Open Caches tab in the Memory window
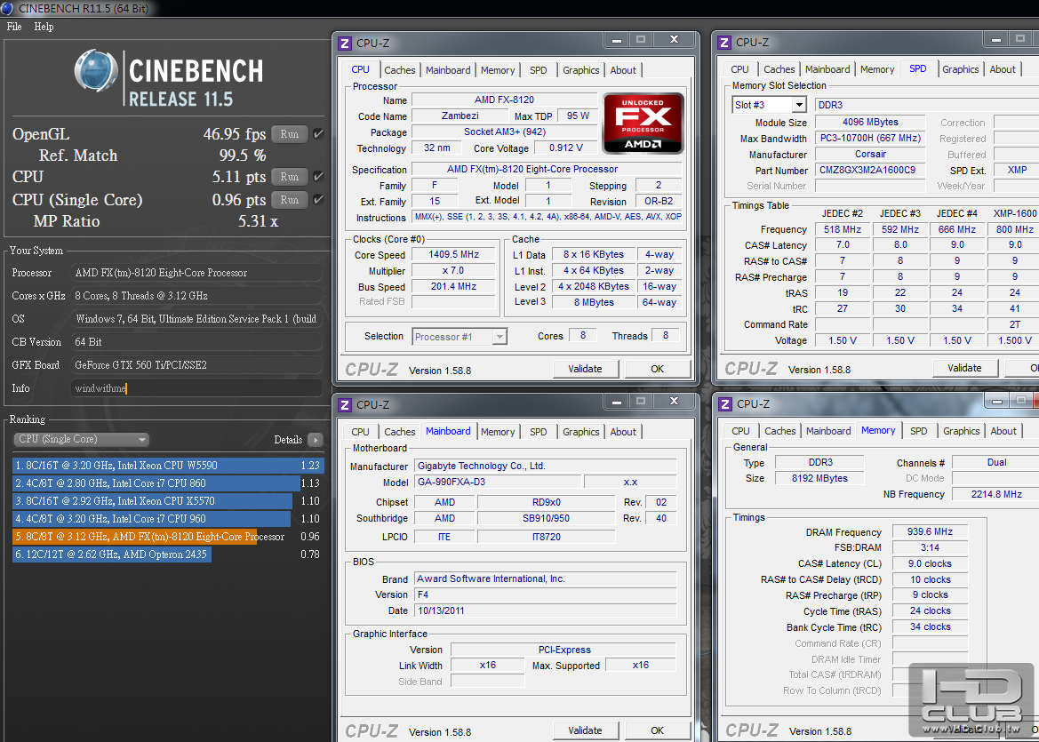This screenshot has width=1039, height=742. (x=779, y=431)
